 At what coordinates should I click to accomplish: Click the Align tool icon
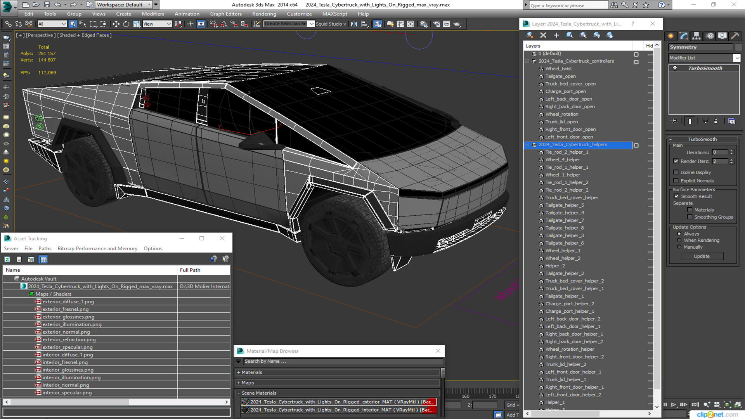coord(364,24)
